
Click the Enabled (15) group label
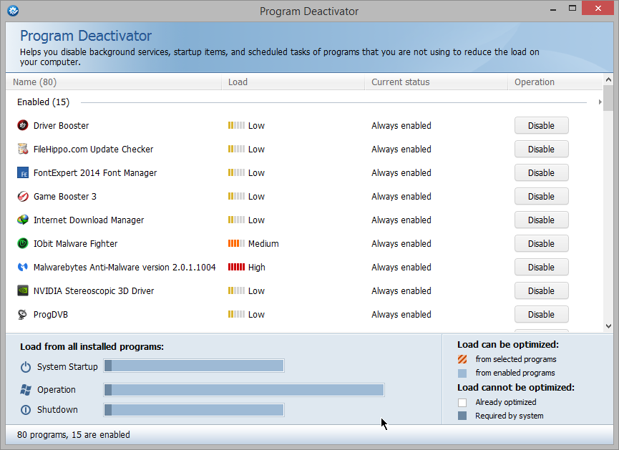(x=44, y=102)
